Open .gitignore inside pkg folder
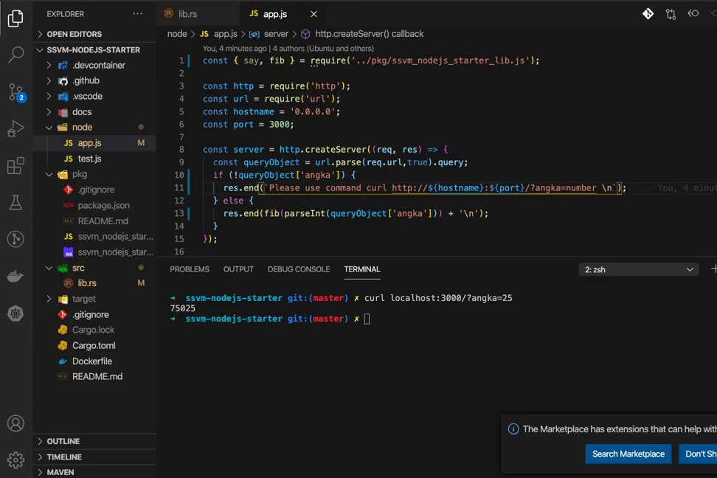This screenshot has width=717, height=478. (95, 190)
